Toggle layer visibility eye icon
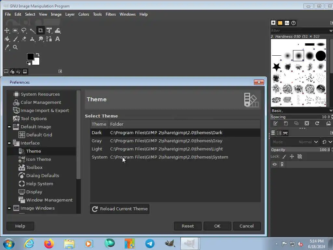The image size is (333, 250). point(274,164)
